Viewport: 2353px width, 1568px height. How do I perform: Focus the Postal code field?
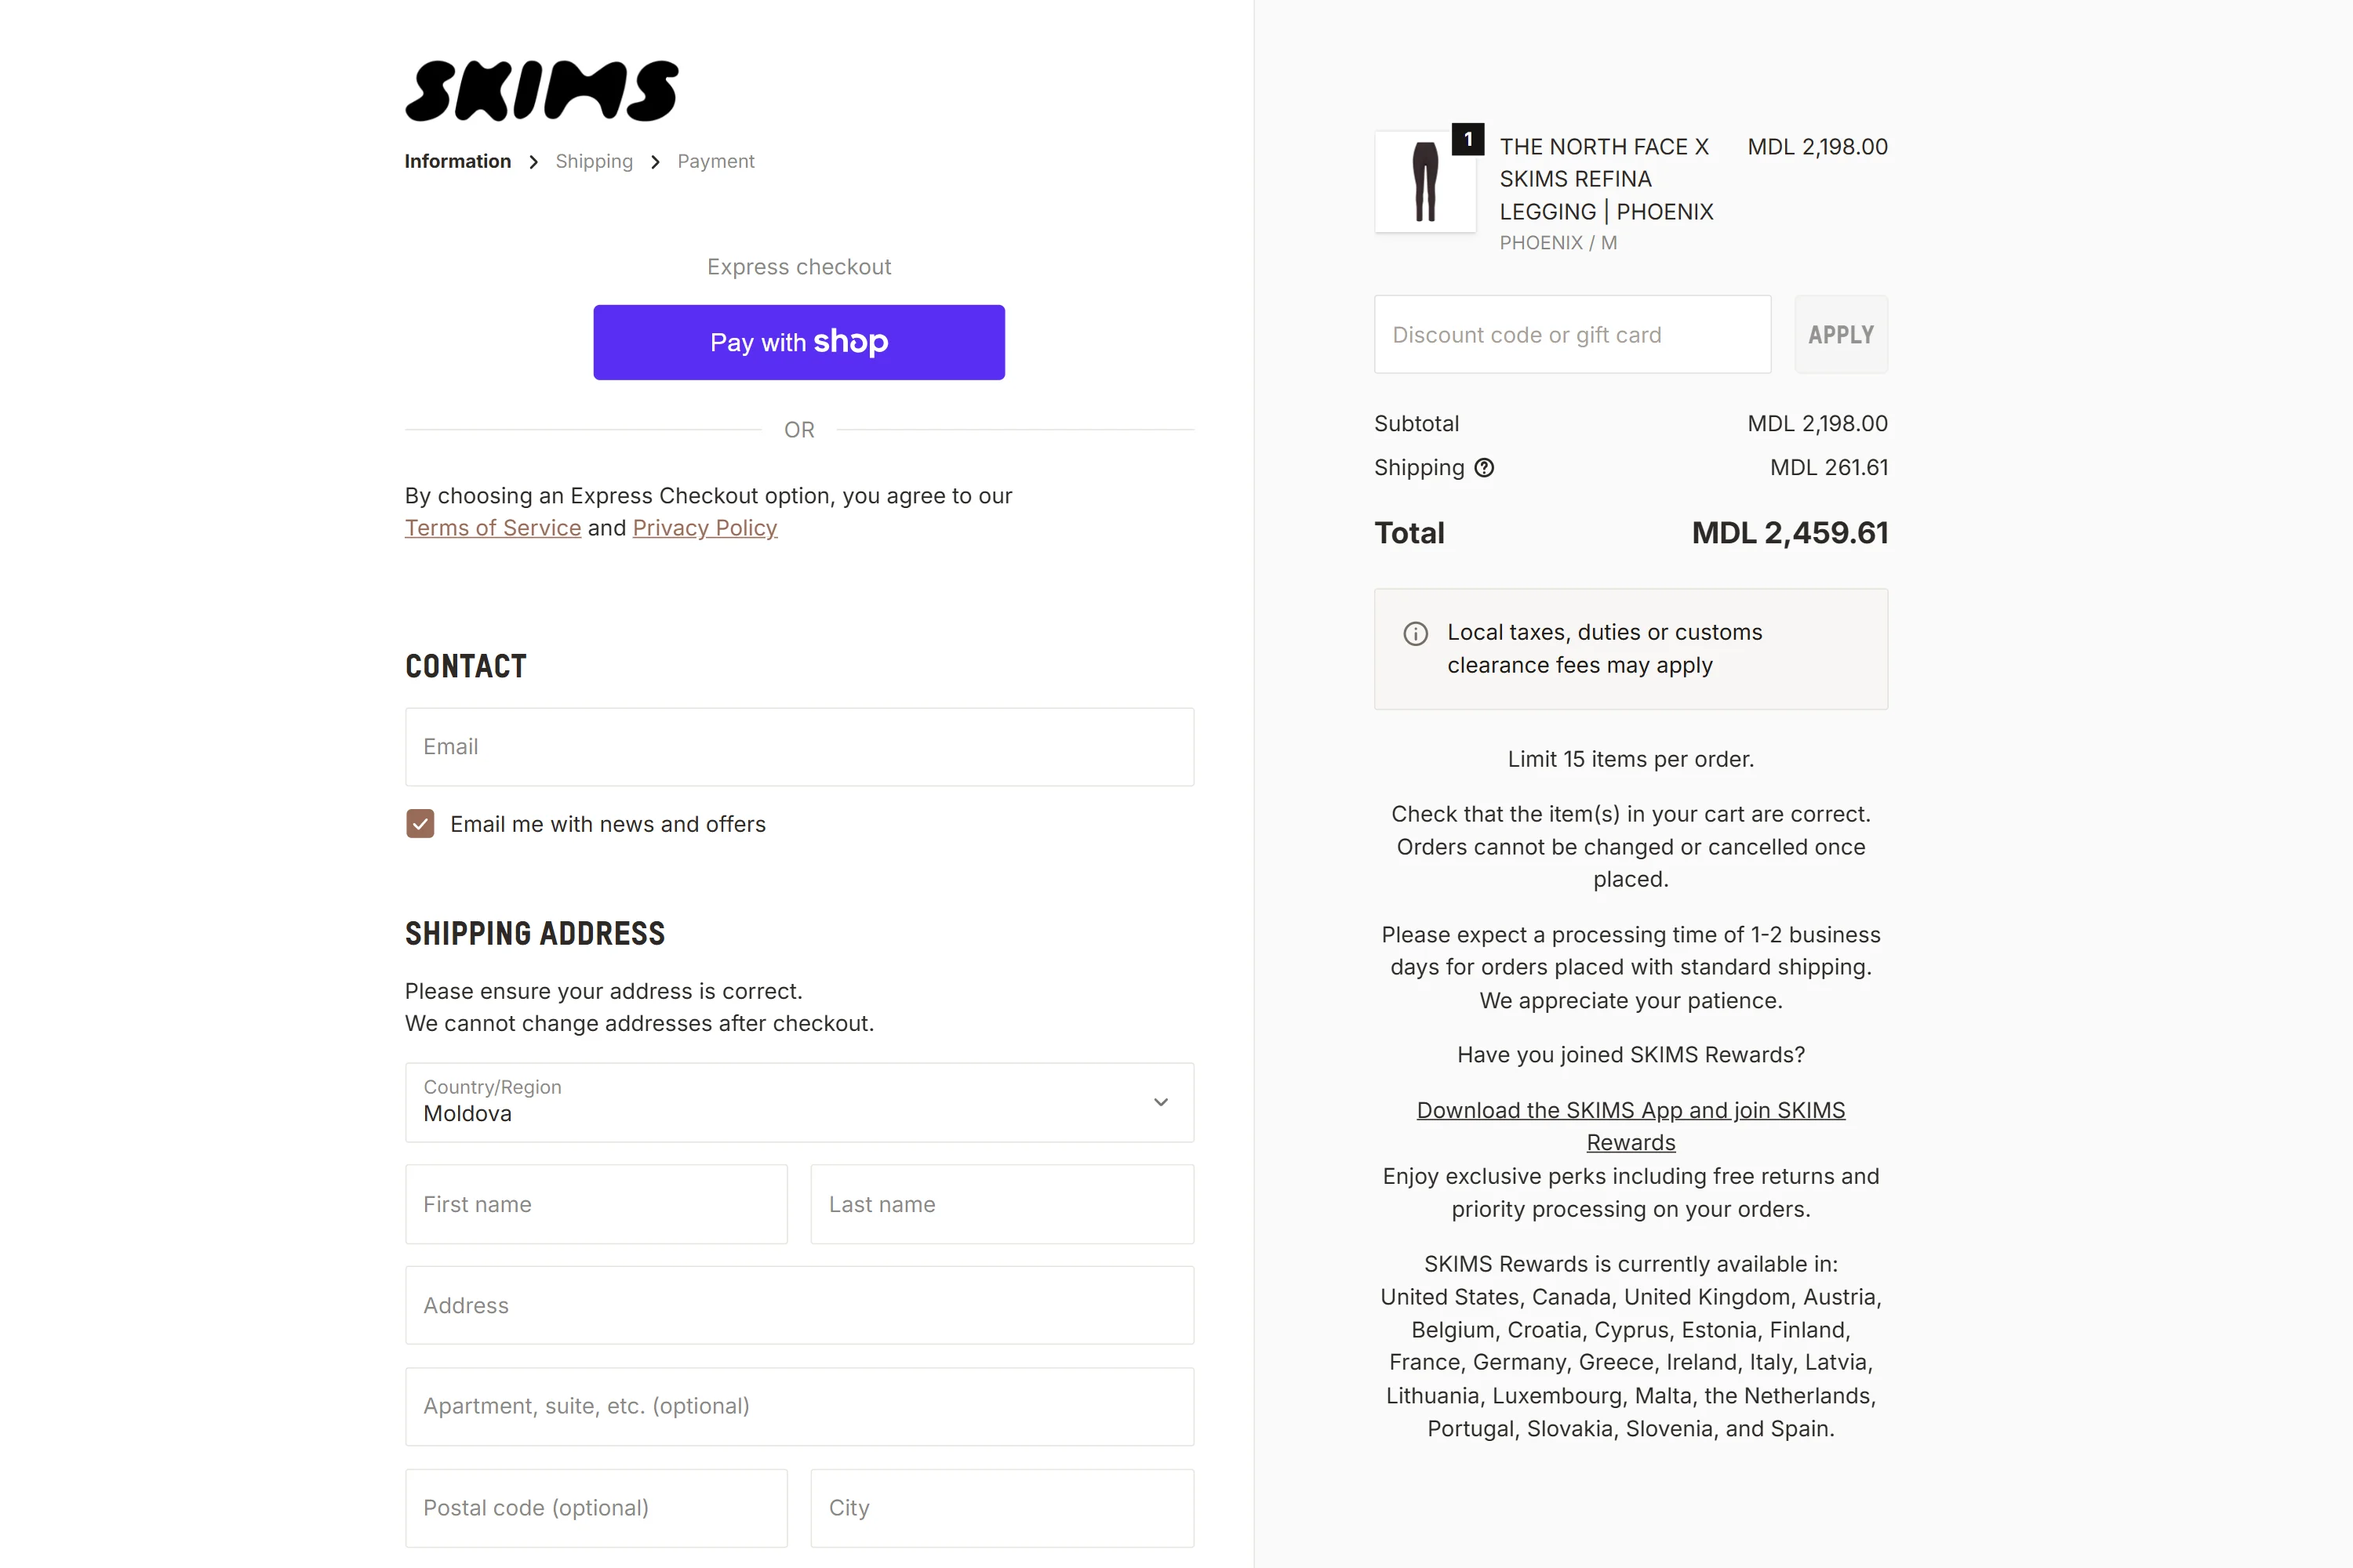tap(596, 1508)
